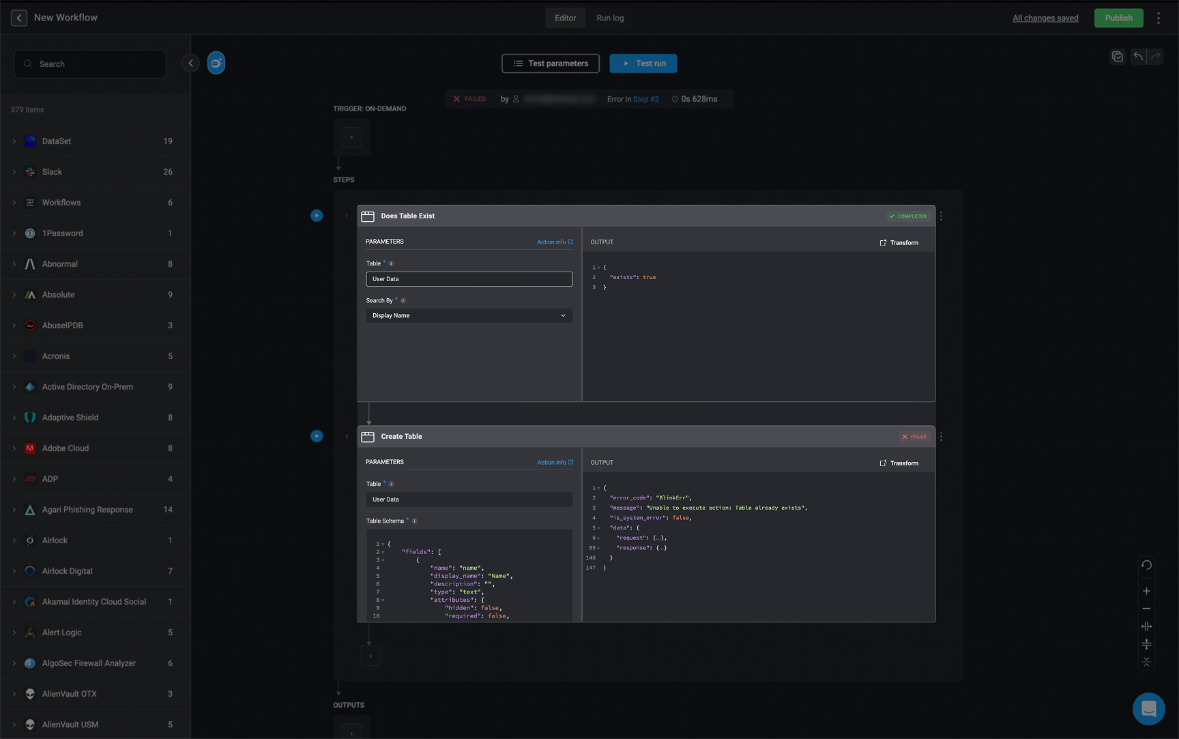Click the Publish button
The width and height of the screenshot is (1179, 739).
1118,18
